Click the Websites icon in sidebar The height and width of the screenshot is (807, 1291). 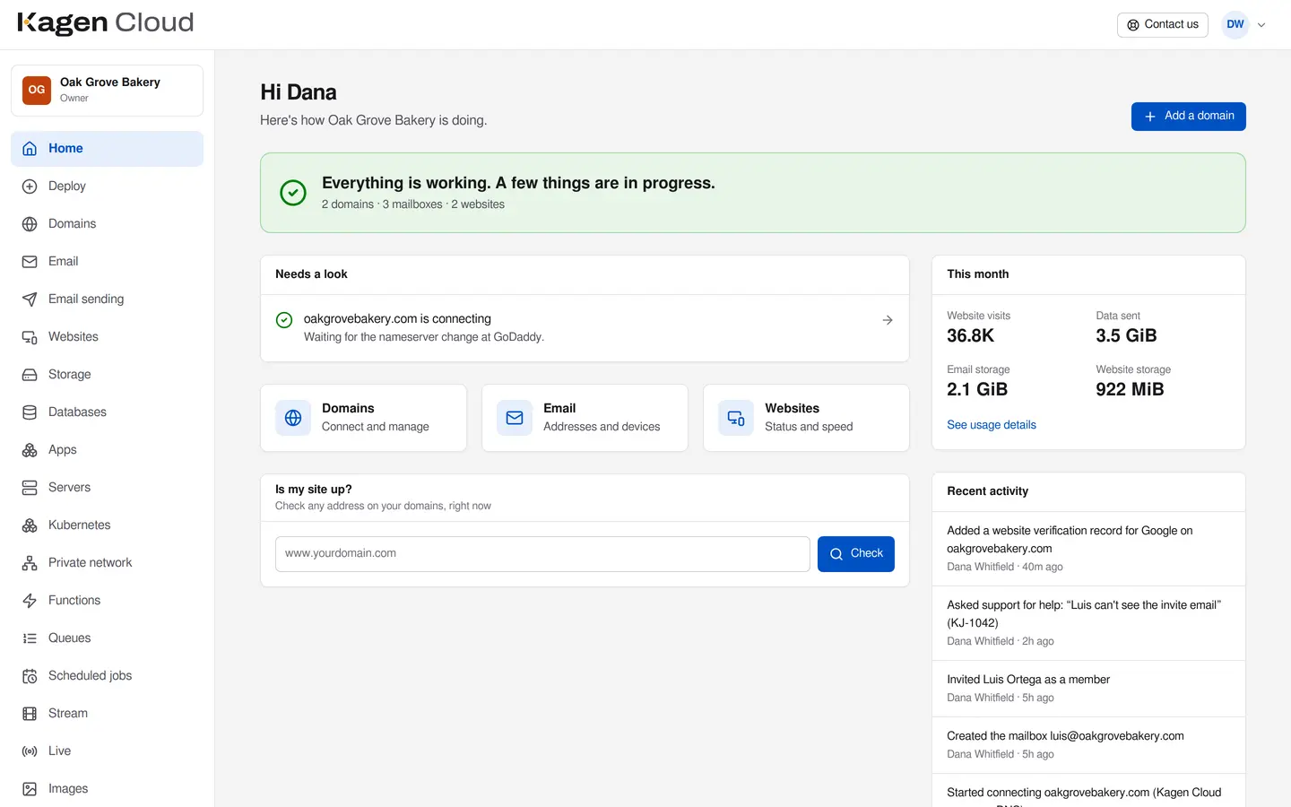point(30,337)
